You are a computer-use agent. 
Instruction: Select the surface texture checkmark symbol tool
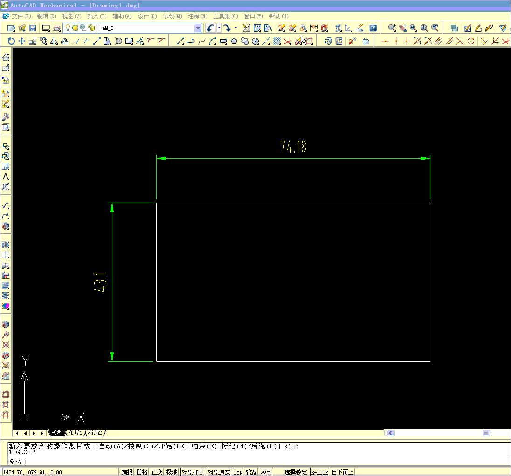6,205
